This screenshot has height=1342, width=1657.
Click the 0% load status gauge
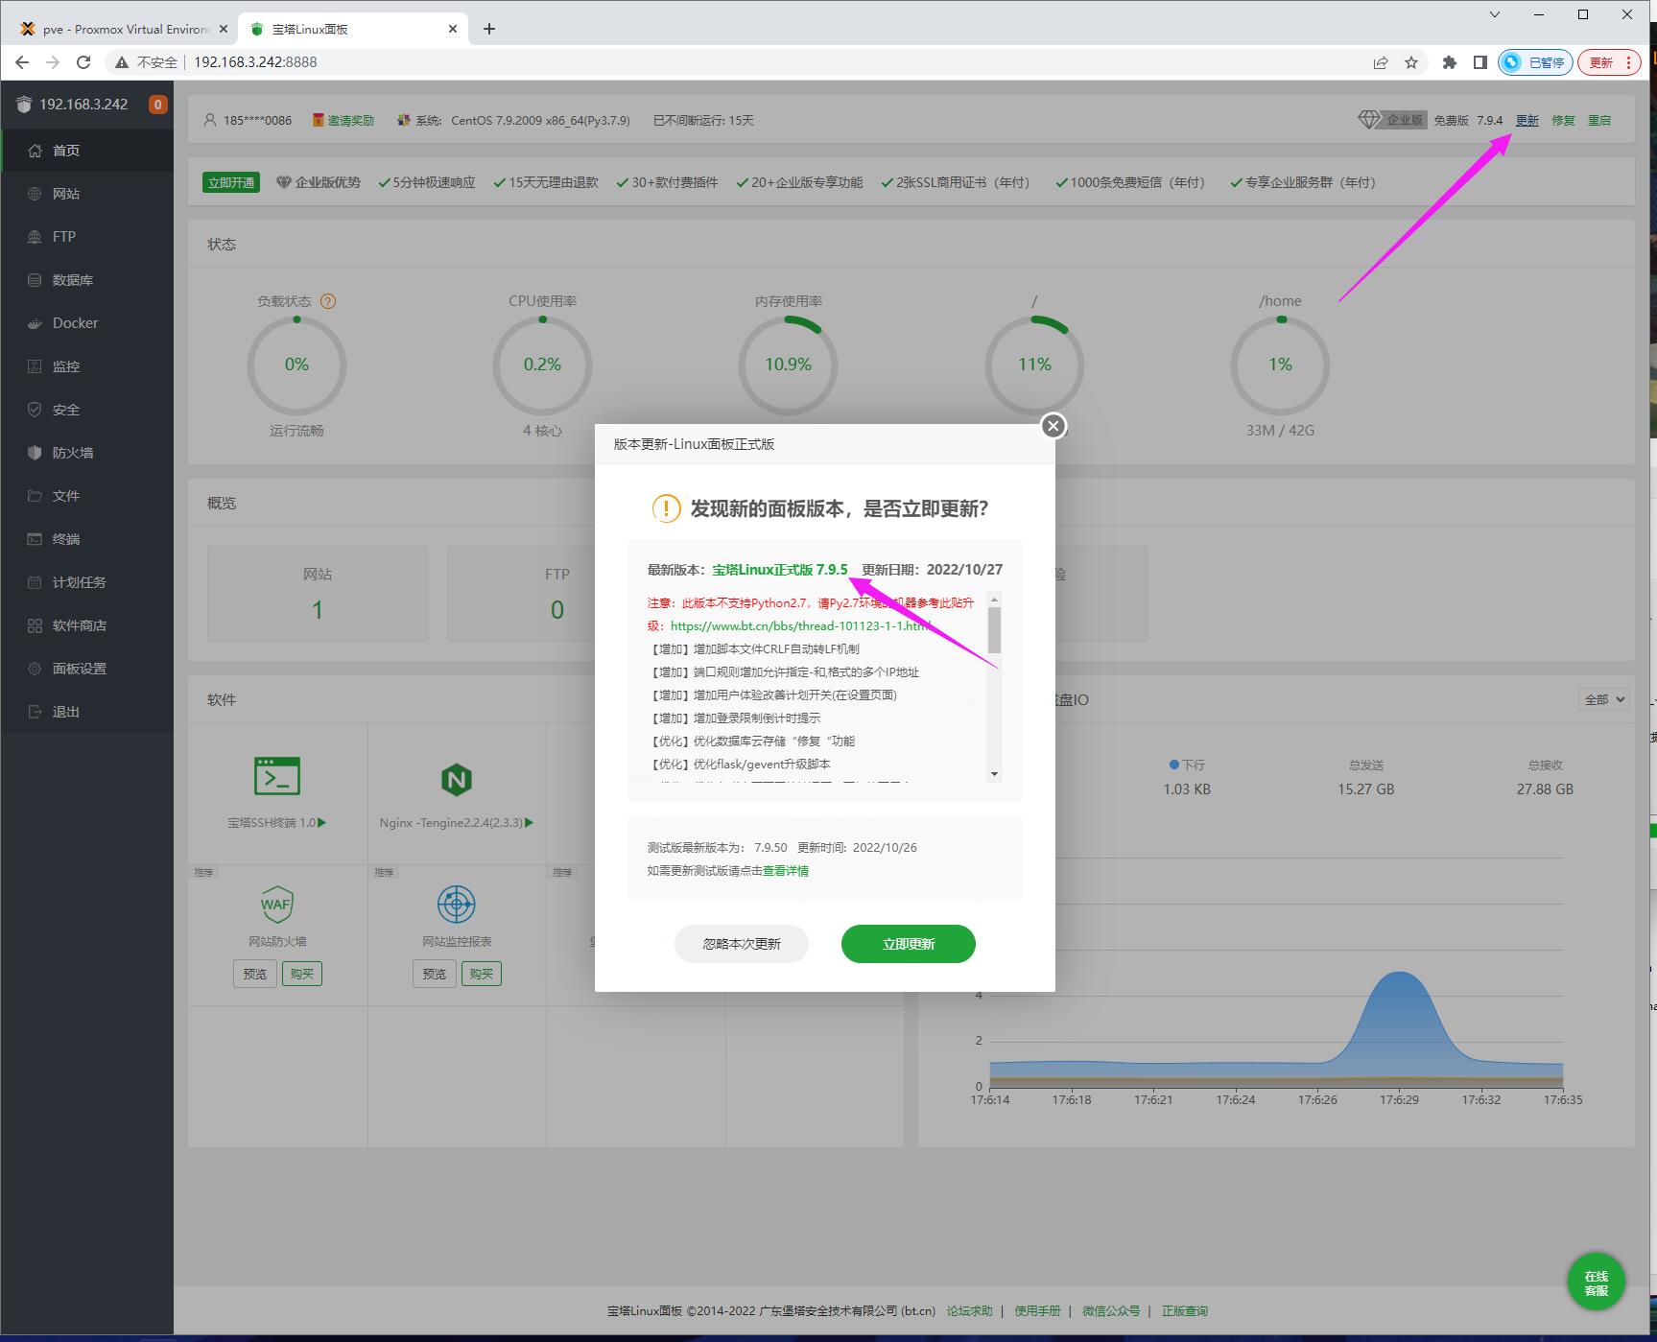(x=296, y=365)
